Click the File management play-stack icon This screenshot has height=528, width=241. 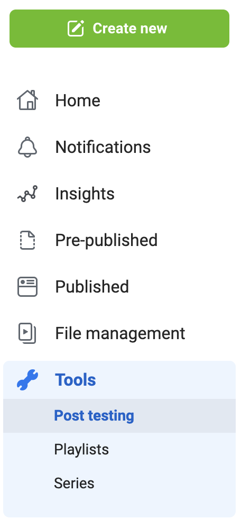tap(27, 333)
